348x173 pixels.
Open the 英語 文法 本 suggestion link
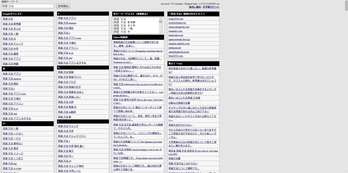[x=9, y=39]
